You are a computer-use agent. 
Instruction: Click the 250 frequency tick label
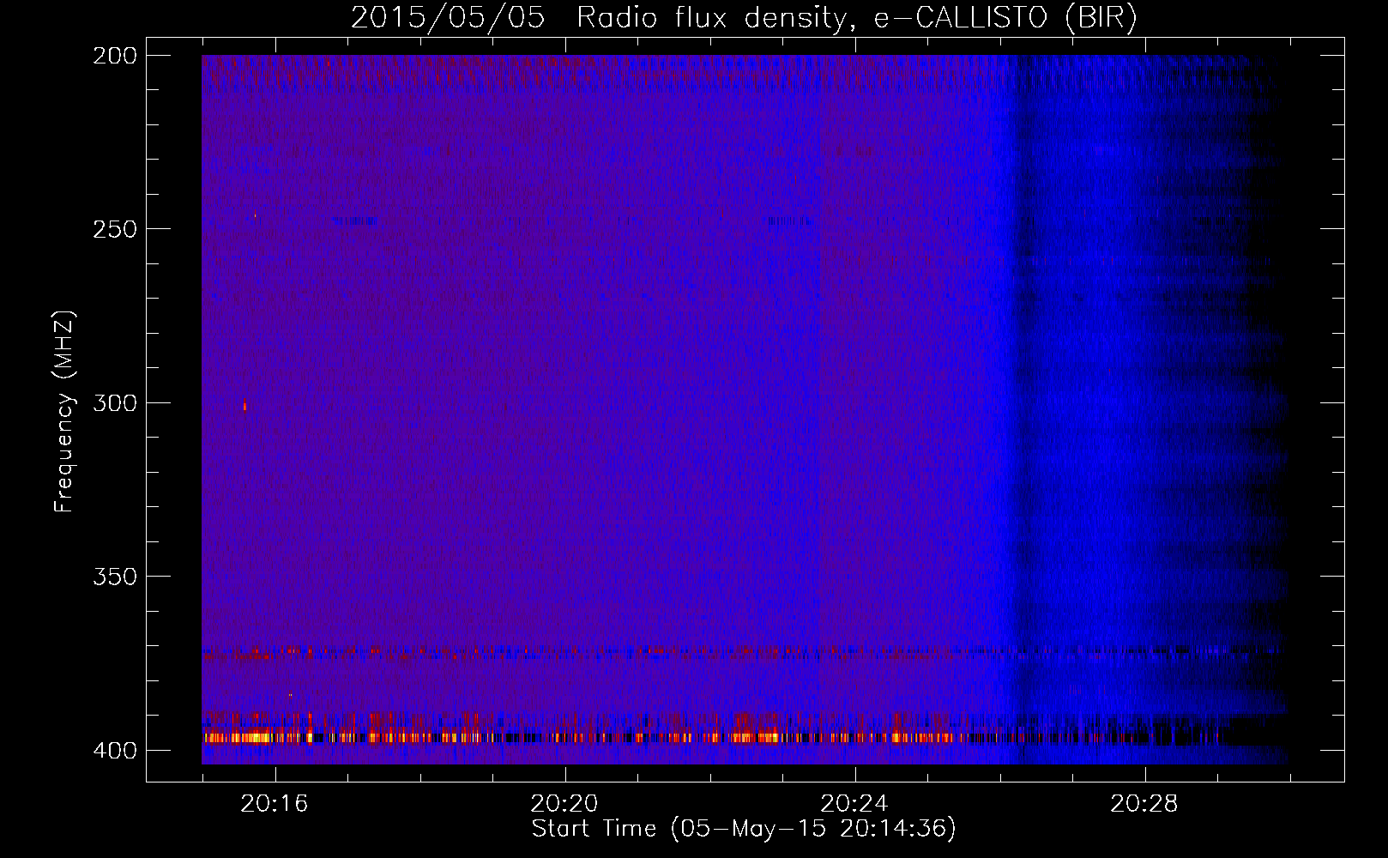click(x=115, y=229)
